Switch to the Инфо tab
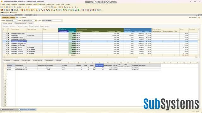Screen dimensions: 202x113 [x=31, y=23]
